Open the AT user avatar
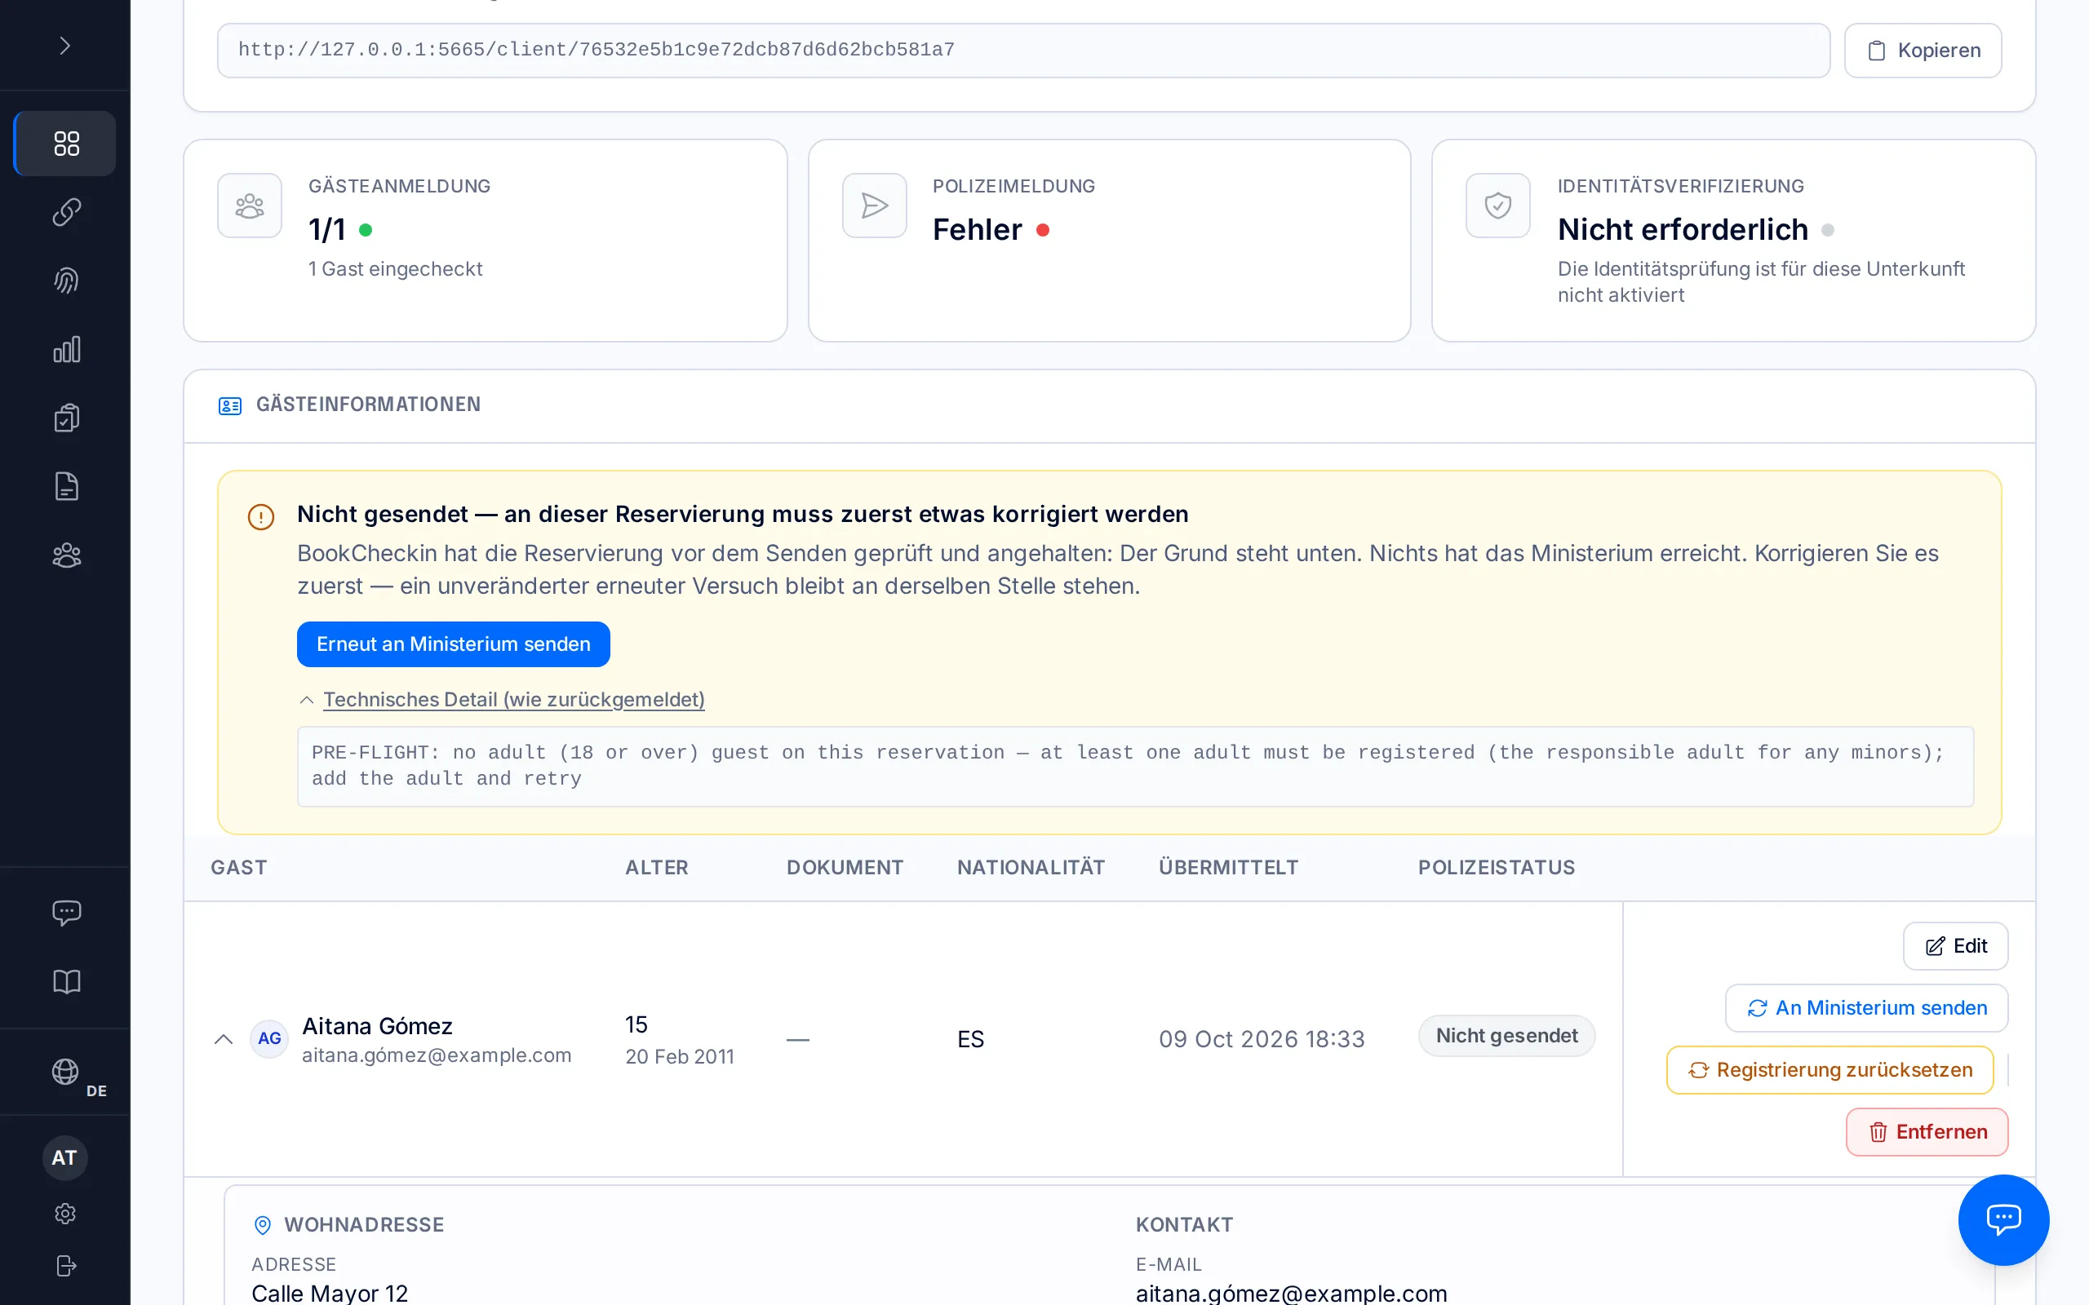The height and width of the screenshot is (1305, 2089). click(64, 1157)
